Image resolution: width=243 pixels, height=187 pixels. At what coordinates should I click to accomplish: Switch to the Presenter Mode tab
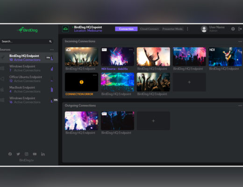coord(172,29)
